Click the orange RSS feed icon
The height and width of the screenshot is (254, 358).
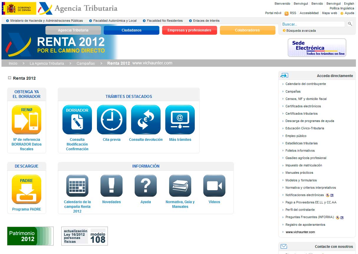[286, 13]
